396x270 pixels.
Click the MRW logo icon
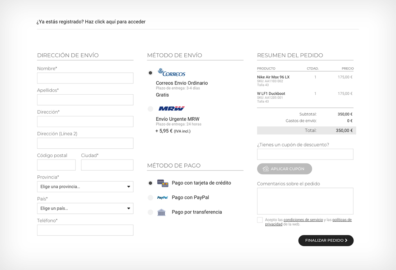click(171, 108)
